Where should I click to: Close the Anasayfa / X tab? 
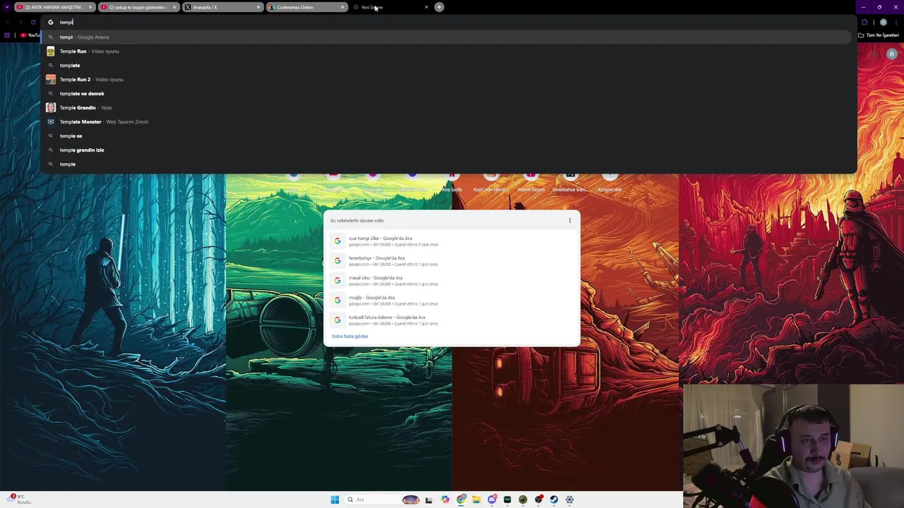point(258,7)
